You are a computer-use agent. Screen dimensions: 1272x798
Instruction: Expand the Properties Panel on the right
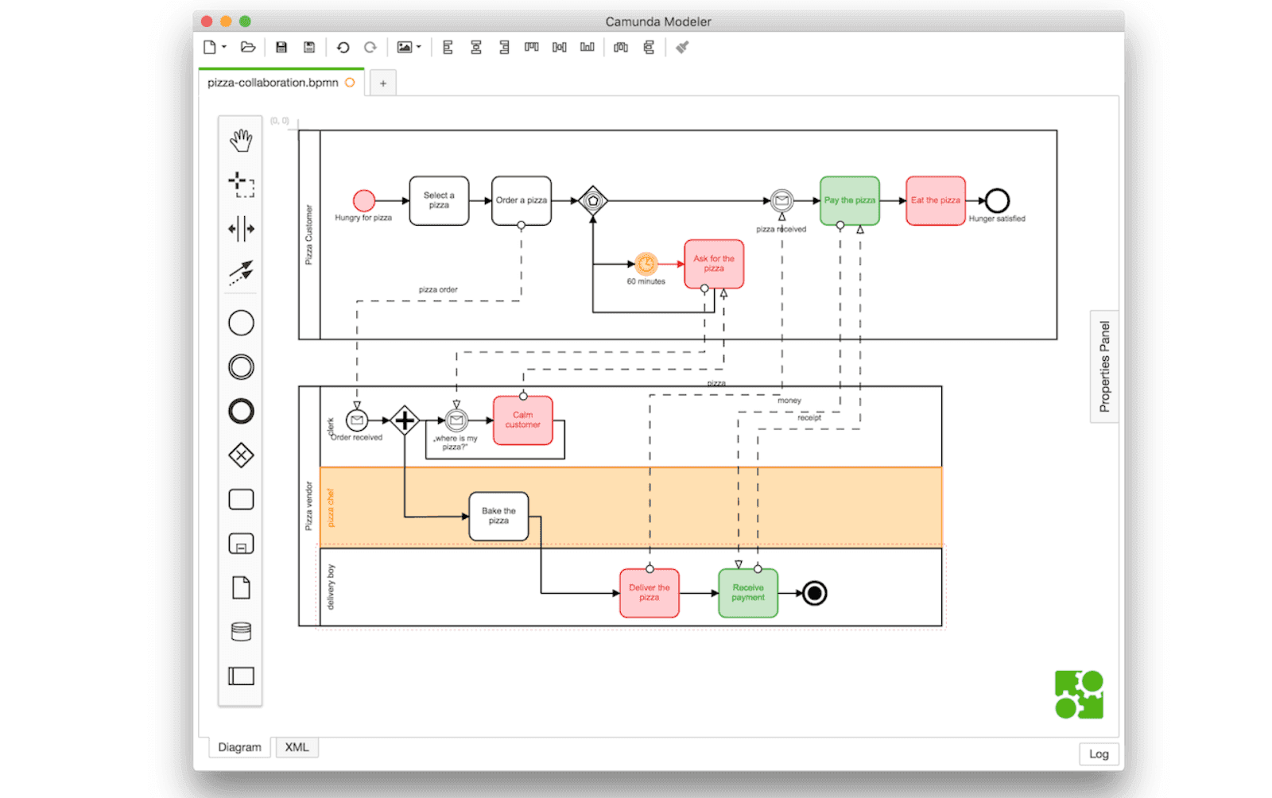click(x=1103, y=366)
